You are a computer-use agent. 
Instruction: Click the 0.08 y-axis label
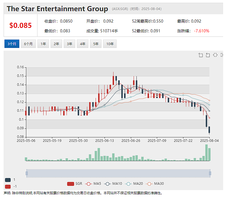point(20,137)
